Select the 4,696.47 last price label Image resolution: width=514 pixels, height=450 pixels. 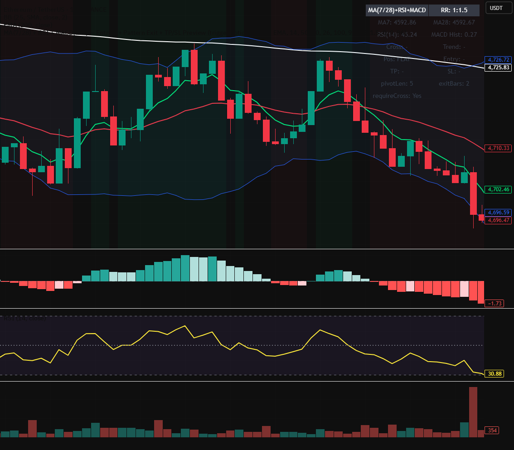(498, 220)
